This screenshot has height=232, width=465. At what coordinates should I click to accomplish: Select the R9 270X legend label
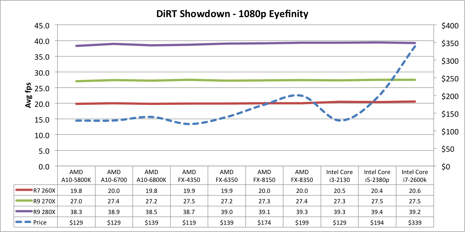44,201
